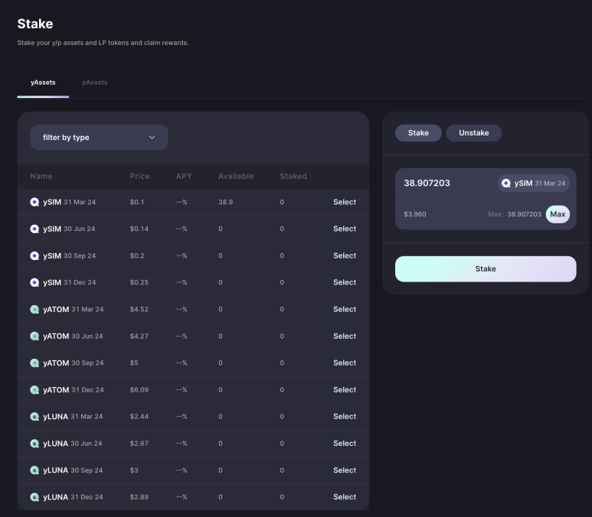Click the $3 price cell
Viewport: 592px width, 517px height.
pyautogui.click(x=134, y=470)
